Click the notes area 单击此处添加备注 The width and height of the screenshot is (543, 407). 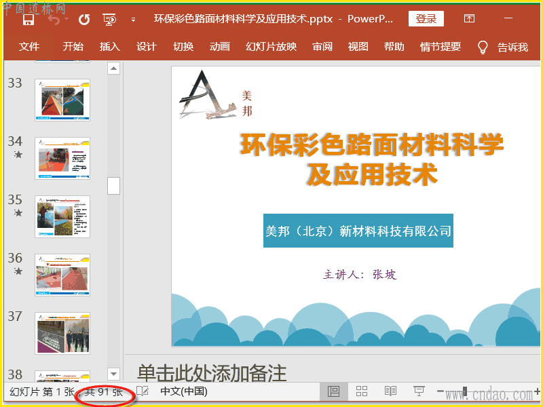212,372
